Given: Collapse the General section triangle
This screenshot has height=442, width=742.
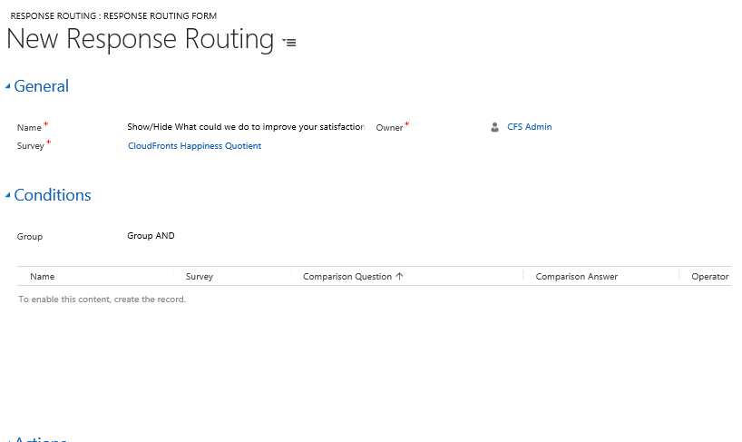Looking at the screenshot, I should [x=8, y=87].
